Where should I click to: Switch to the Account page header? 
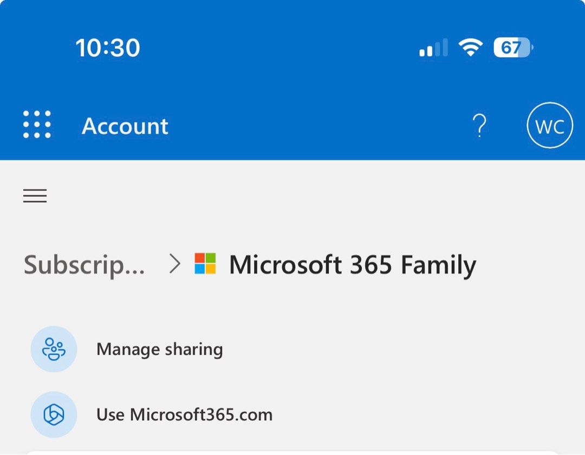(x=125, y=126)
